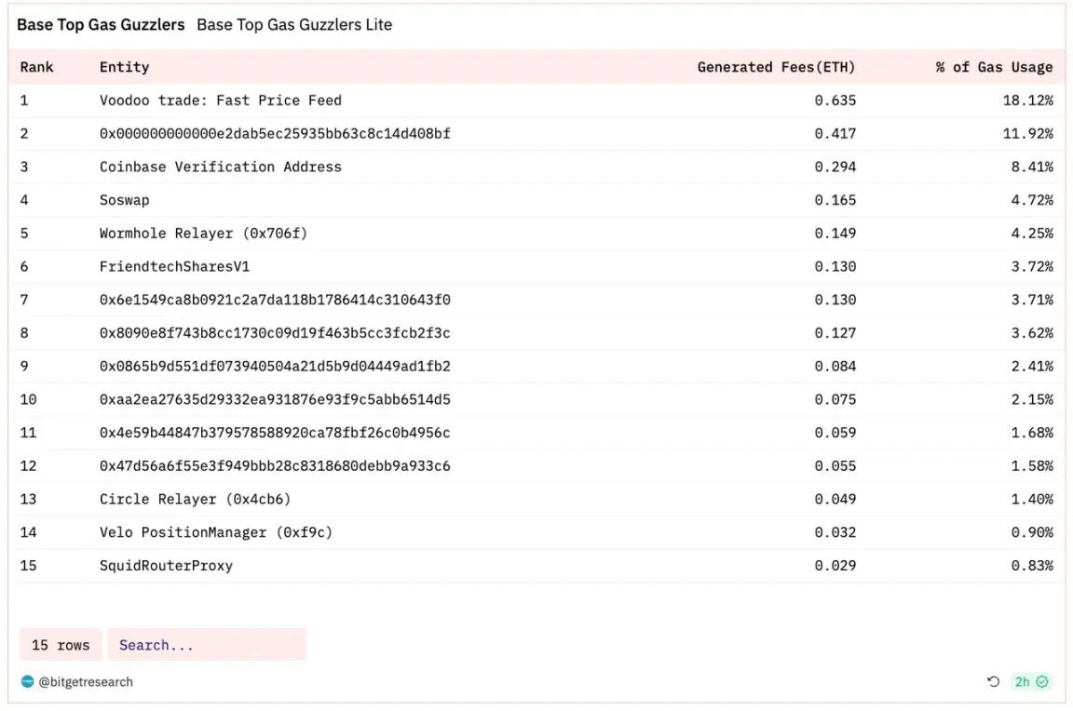
Task: Open the @bitgetresearch author link
Action: 86,681
